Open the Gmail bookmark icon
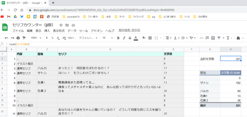The image size is (247, 117). tap(9, 17)
